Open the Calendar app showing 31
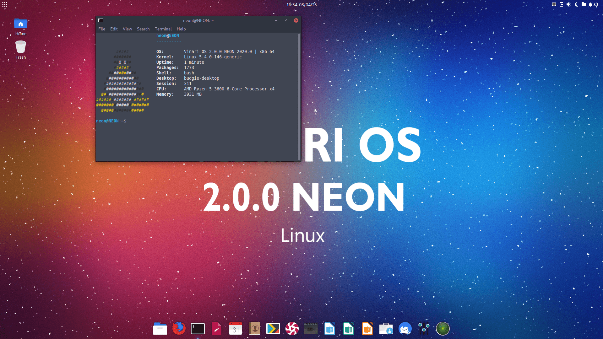Viewport: 603px width, 339px height. point(236,329)
